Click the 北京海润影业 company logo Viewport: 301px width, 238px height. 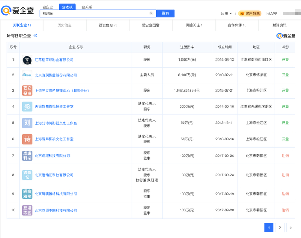click(27, 75)
